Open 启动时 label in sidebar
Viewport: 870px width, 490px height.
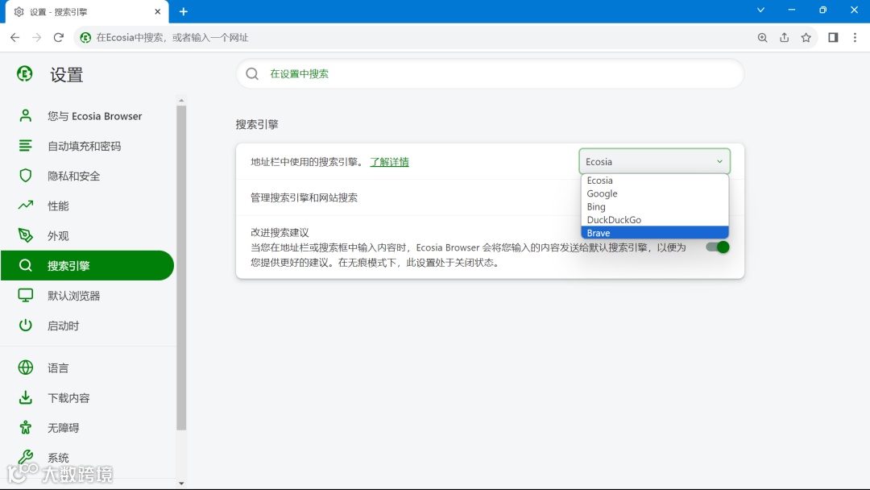click(x=64, y=326)
